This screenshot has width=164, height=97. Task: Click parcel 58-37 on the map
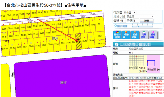pyautogui.click(x=6, y=48)
